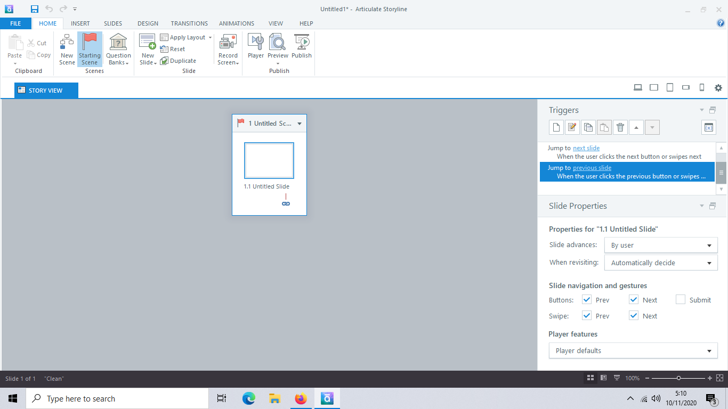Disable Prev swipe navigation
The width and height of the screenshot is (728, 409).
586,315
